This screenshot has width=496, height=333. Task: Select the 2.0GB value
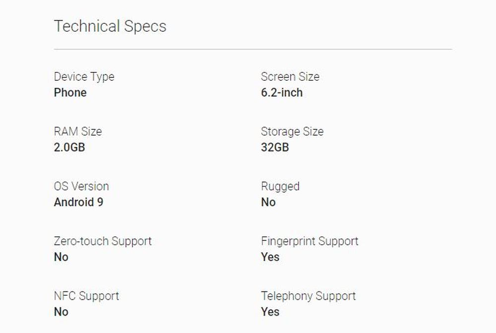point(69,148)
